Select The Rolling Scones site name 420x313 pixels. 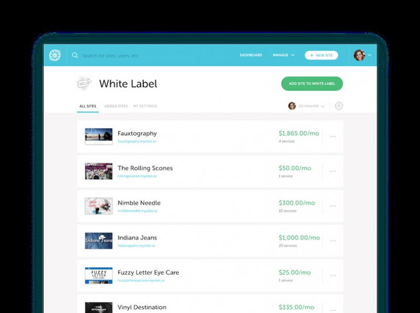[x=145, y=168]
